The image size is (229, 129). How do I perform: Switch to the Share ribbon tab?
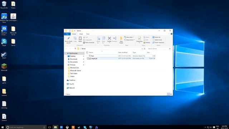81,34
